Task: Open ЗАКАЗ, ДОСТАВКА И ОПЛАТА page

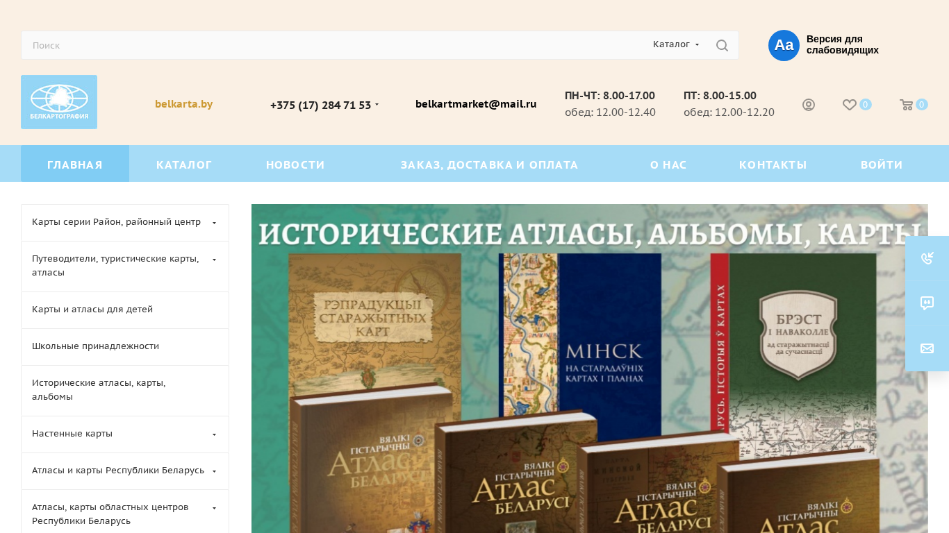Action: (489, 164)
